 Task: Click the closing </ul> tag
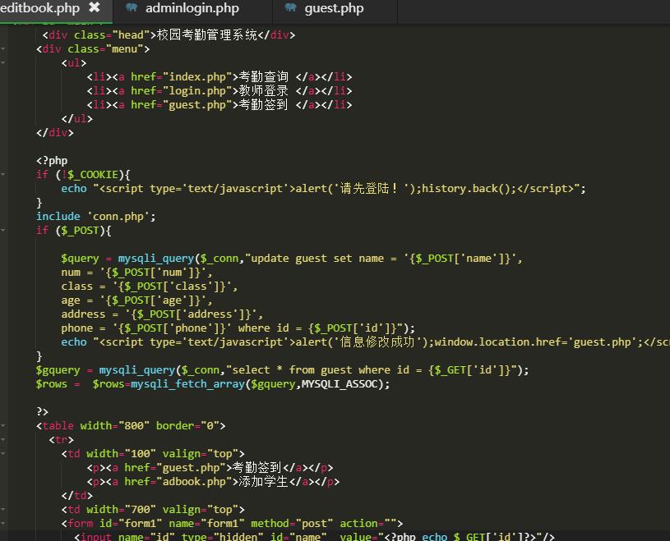pos(77,118)
